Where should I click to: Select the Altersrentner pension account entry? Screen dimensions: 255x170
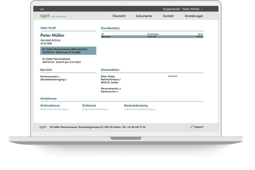pos(68,51)
